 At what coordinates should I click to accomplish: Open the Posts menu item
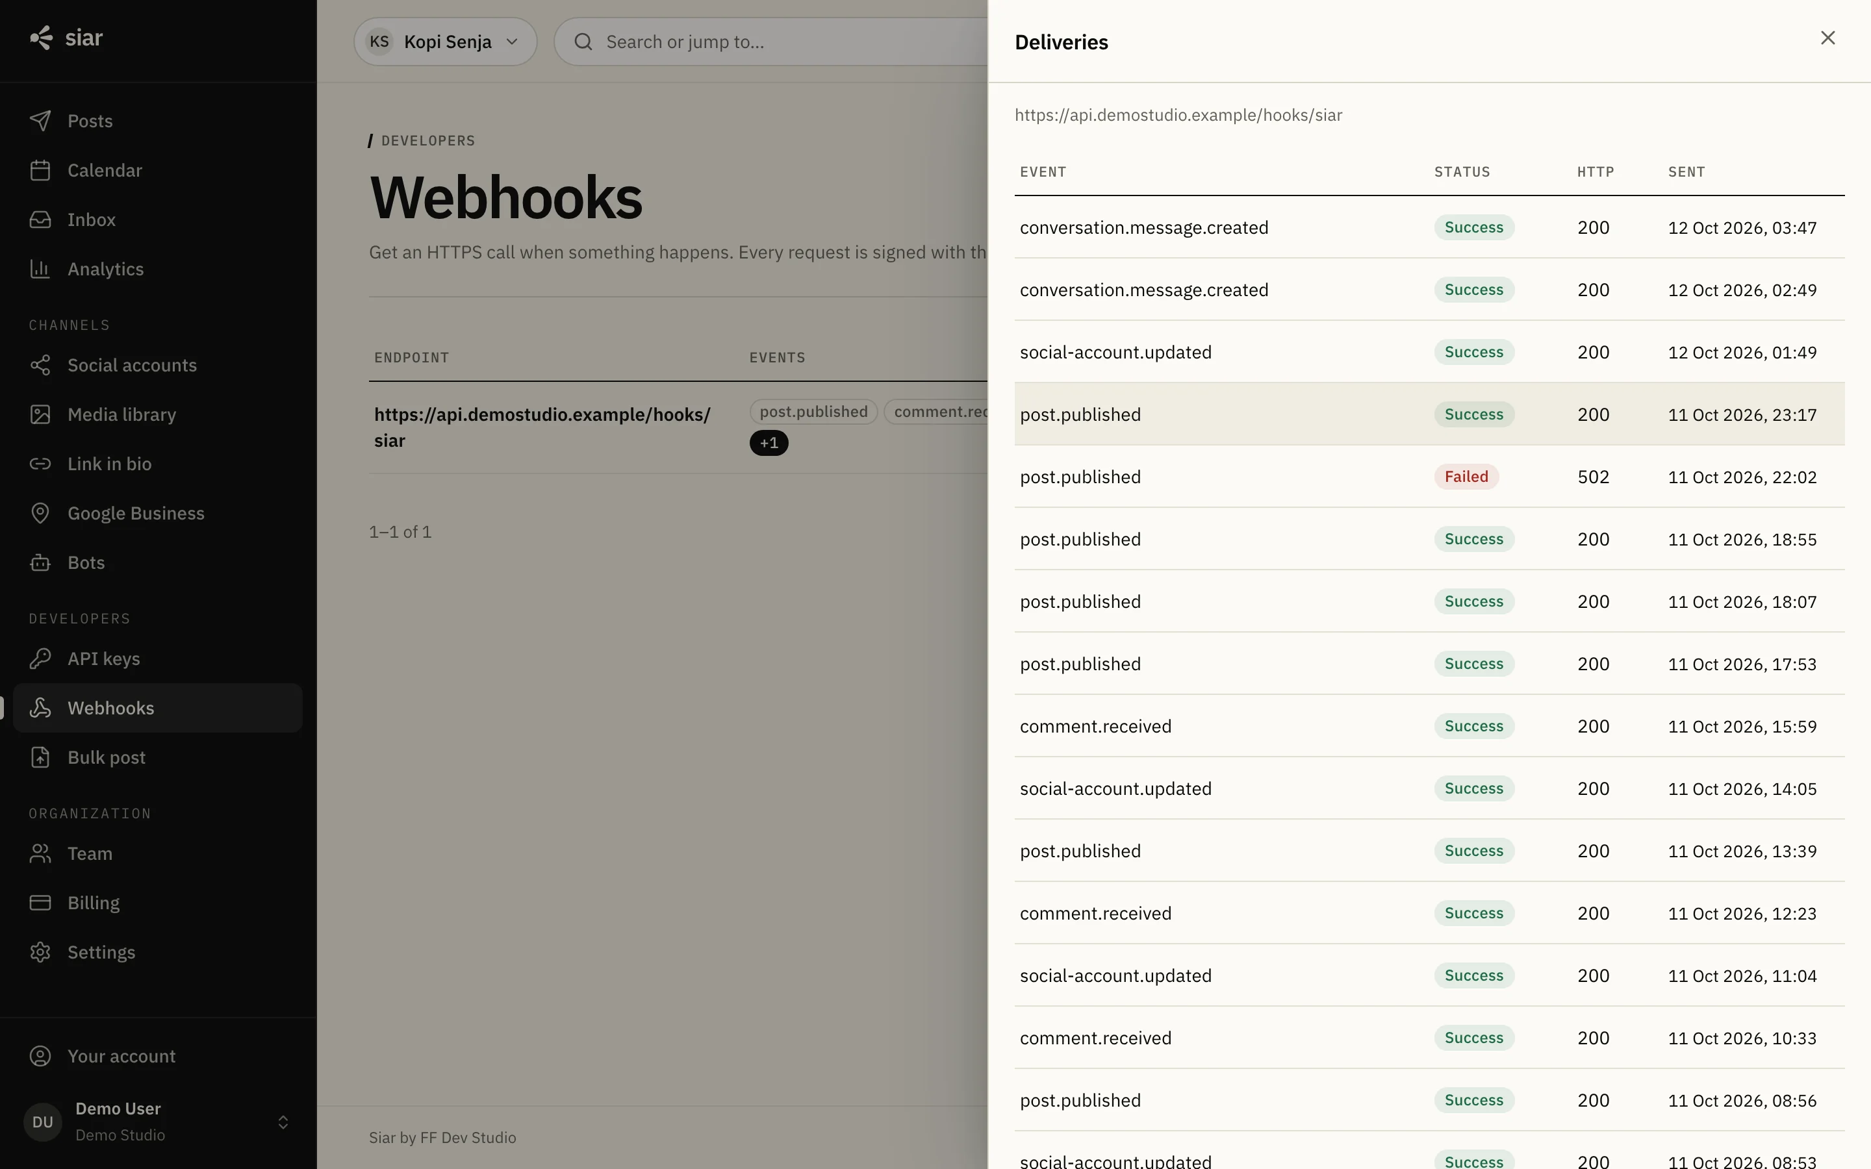pos(158,121)
